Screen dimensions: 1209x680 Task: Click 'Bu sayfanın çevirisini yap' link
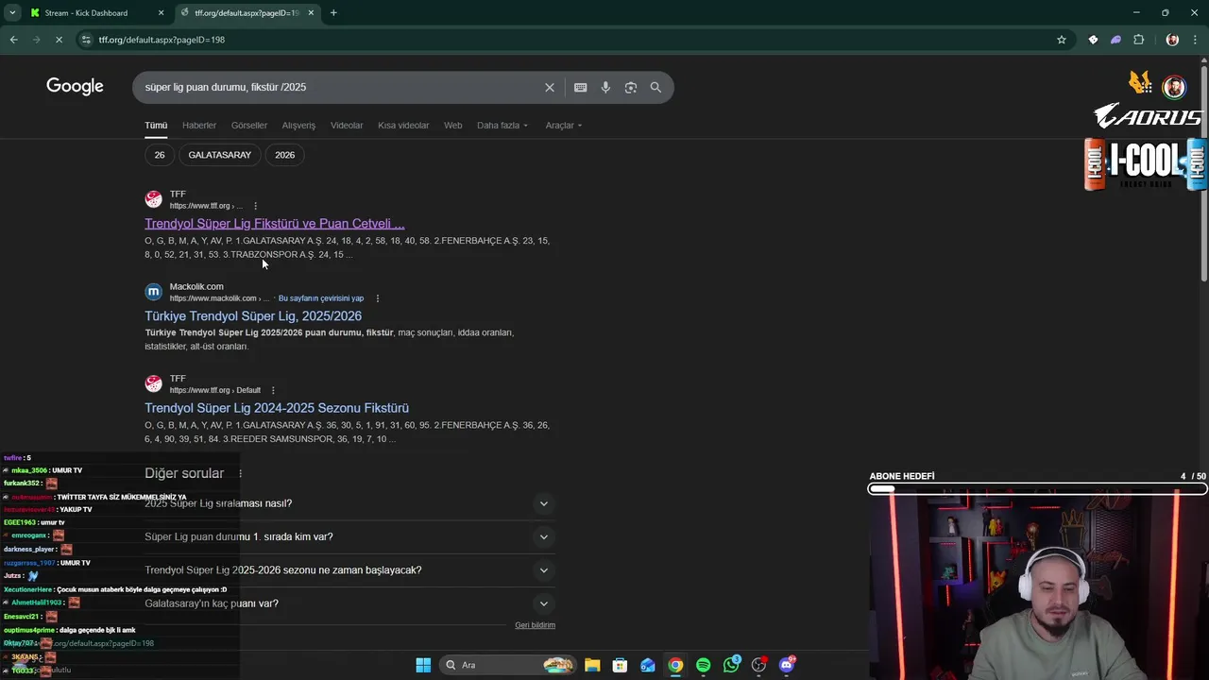[321, 298]
